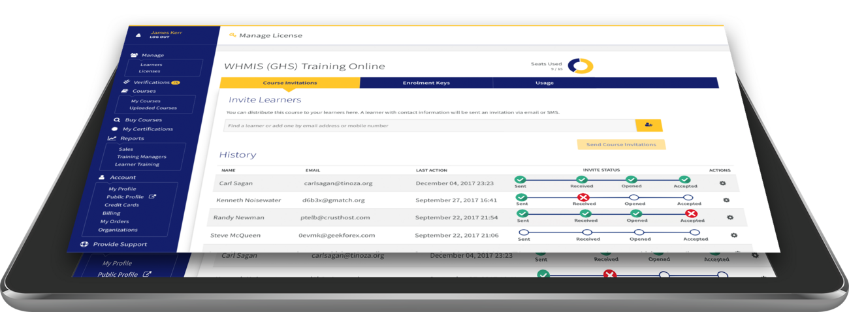Click the user avatar icon beside James Kerr
This screenshot has width=849, height=312.
tap(138, 35)
